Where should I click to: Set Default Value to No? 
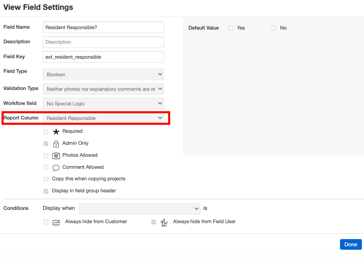[x=274, y=28]
